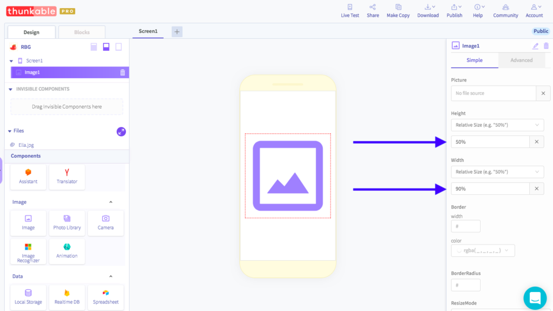553x311 pixels.
Task: Select the Photo Library component
Action: pos(67,223)
